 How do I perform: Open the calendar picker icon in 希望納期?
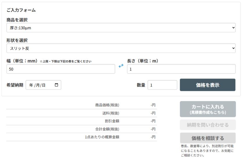click(56, 85)
